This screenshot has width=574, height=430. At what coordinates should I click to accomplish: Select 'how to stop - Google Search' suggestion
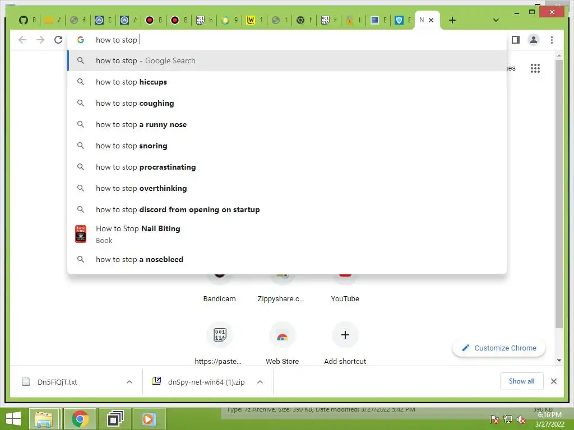click(x=288, y=60)
